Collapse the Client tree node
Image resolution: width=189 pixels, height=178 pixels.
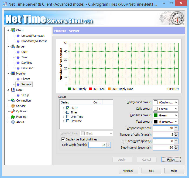click(8, 30)
